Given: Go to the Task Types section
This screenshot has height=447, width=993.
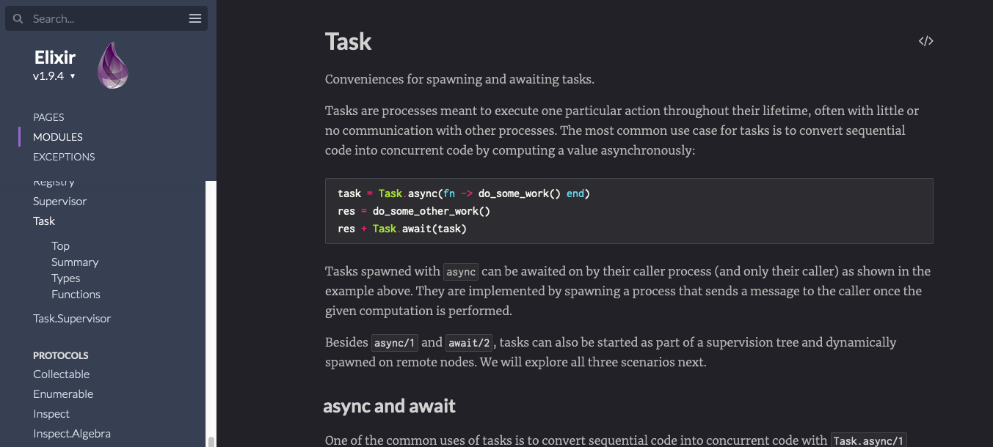Looking at the screenshot, I should coord(66,278).
